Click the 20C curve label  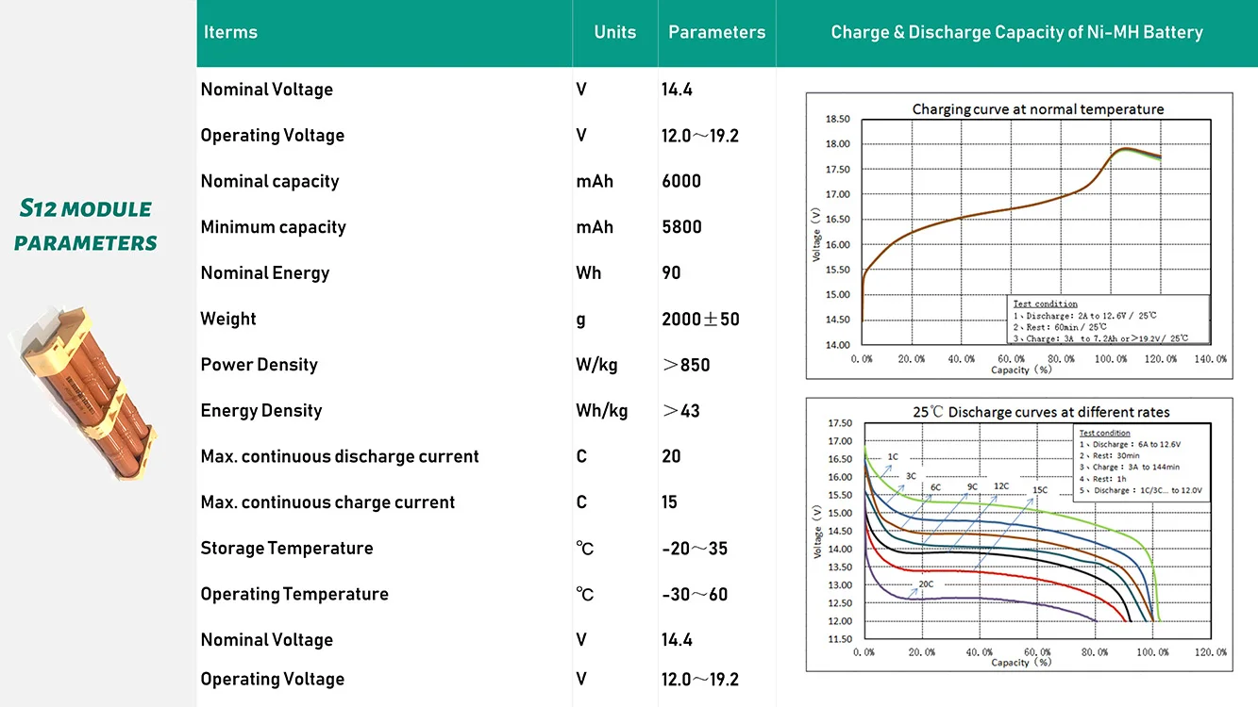[x=925, y=584]
